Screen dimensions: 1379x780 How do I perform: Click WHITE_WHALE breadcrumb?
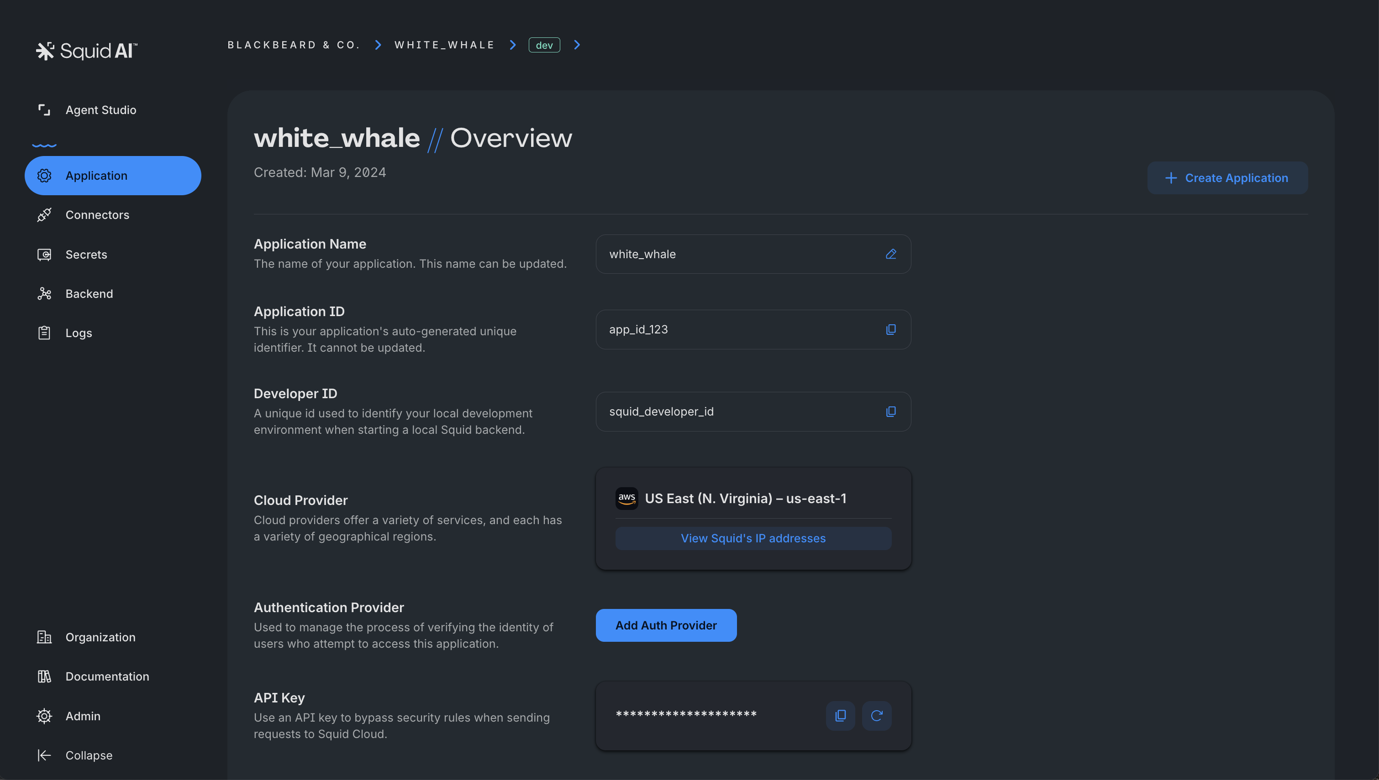click(x=444, y=45)
